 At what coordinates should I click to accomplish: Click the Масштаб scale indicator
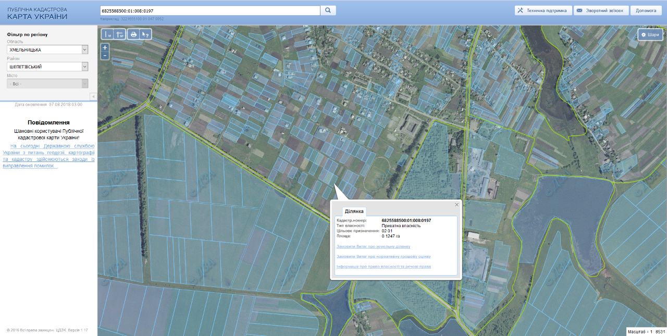click(646, 331)
